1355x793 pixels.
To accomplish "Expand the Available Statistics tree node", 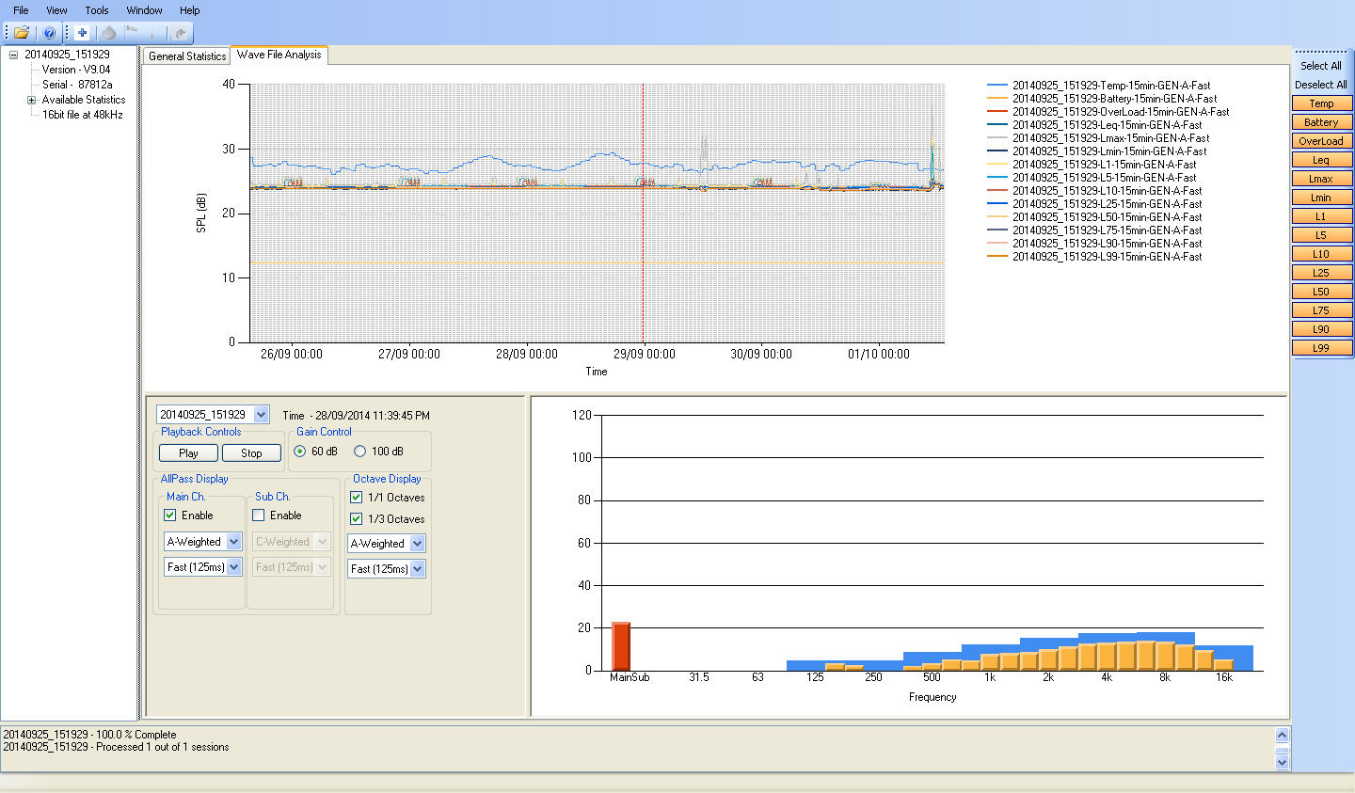I will 31,100.
